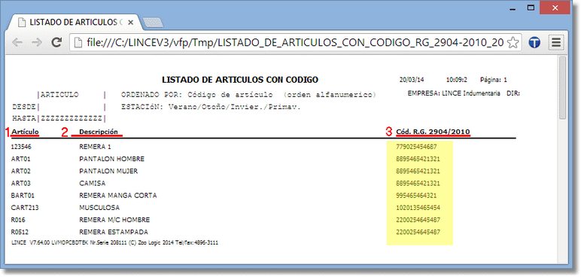This screenshot has height=277, width=581.
Task: Click description CAMISA
Action: coord(93,184)
